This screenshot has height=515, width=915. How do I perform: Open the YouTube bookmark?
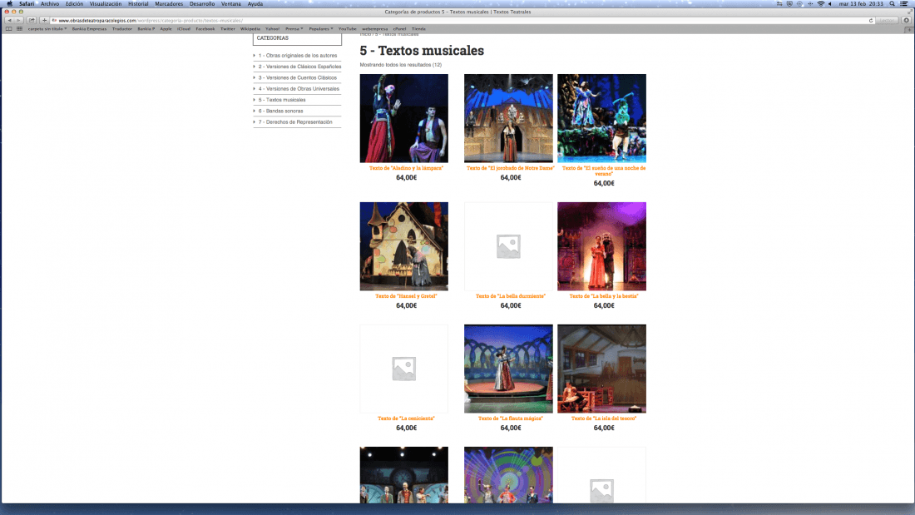[x=347, y=28]
